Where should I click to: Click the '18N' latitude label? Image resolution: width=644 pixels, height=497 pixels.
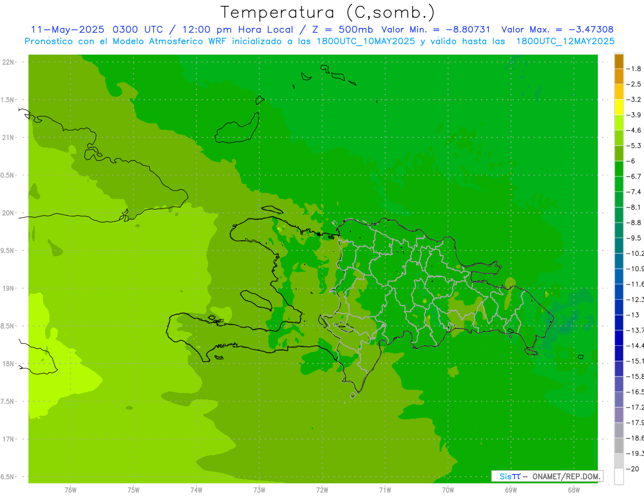tap(9, 364)
